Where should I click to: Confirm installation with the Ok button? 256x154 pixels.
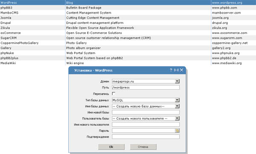point(111,147)
